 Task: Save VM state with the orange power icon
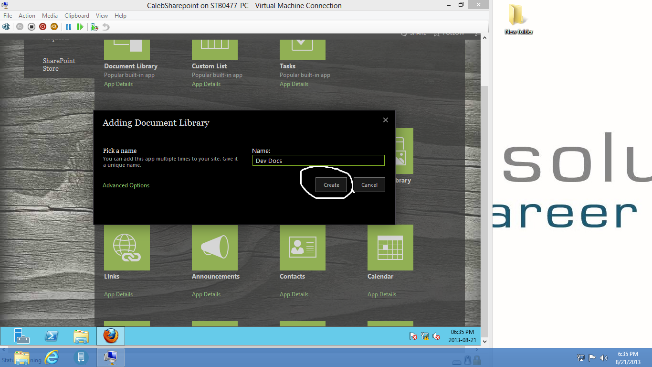pyautogui.click(x=54, y=27)
